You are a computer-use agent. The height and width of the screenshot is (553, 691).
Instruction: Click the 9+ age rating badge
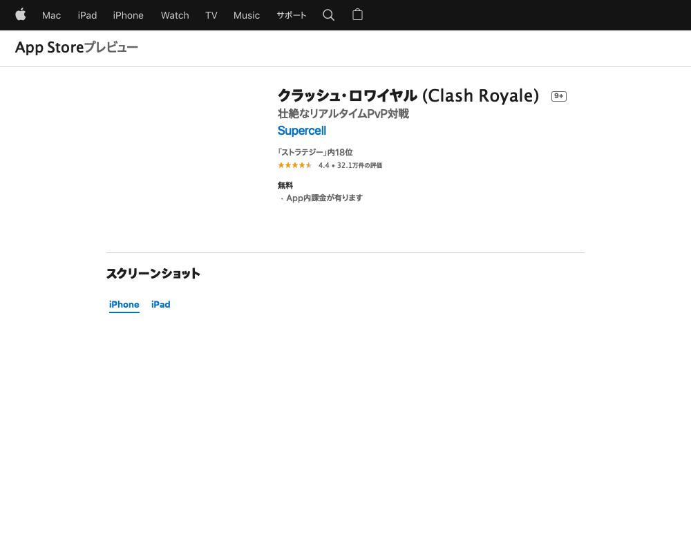558,96
